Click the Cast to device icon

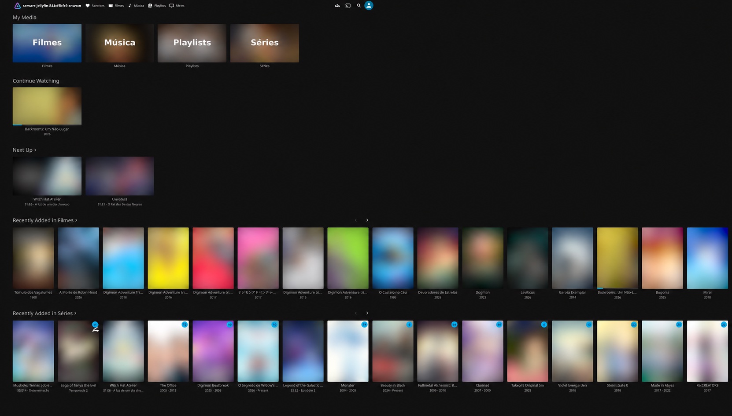pos(348,6)
